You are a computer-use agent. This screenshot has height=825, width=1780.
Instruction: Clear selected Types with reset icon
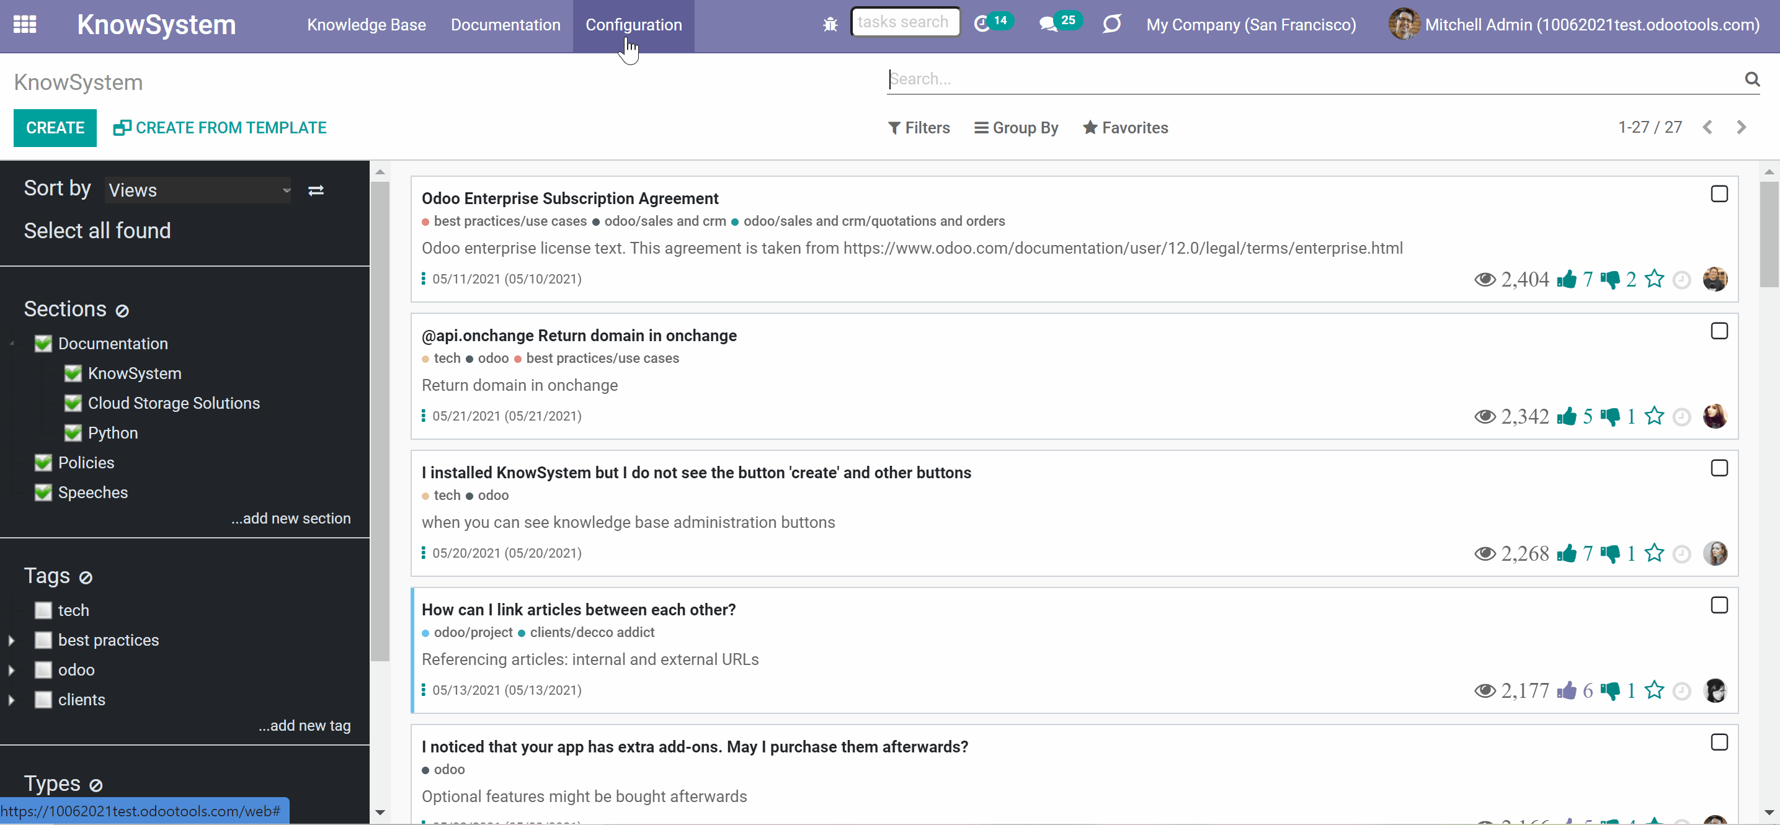point(96,786)
